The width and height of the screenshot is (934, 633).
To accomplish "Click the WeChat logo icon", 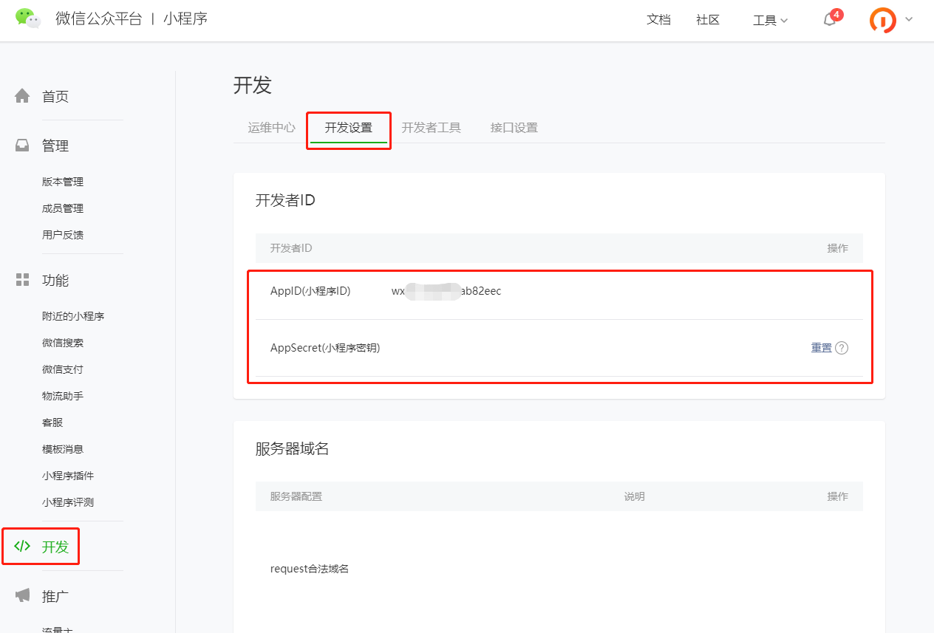I will tap(28, 18).
